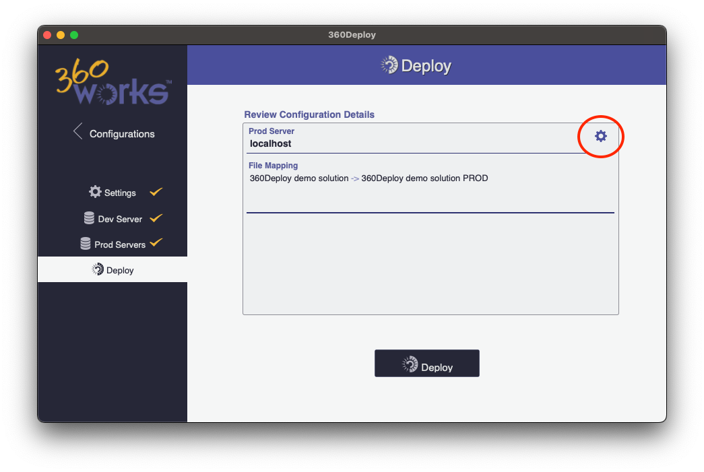
Task: Click the Prod Server label
Action: [x=271, y=131]
